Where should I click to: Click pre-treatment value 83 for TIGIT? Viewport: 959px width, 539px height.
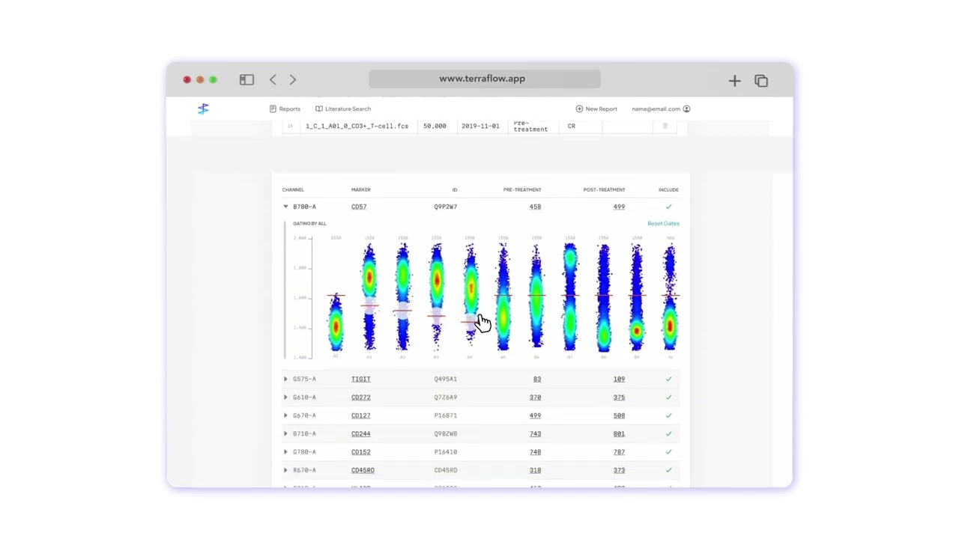[537, 379]
